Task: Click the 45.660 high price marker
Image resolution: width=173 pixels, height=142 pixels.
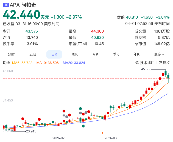Action: point(146,69)
